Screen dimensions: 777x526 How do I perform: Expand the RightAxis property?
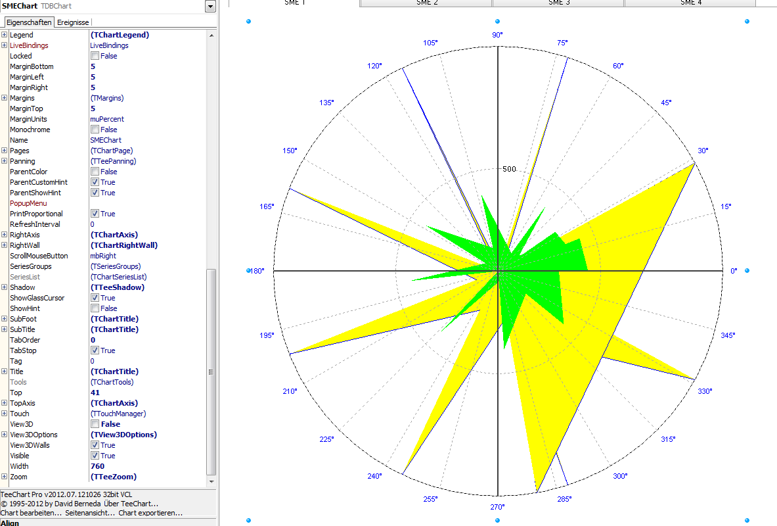coord(4,235)
